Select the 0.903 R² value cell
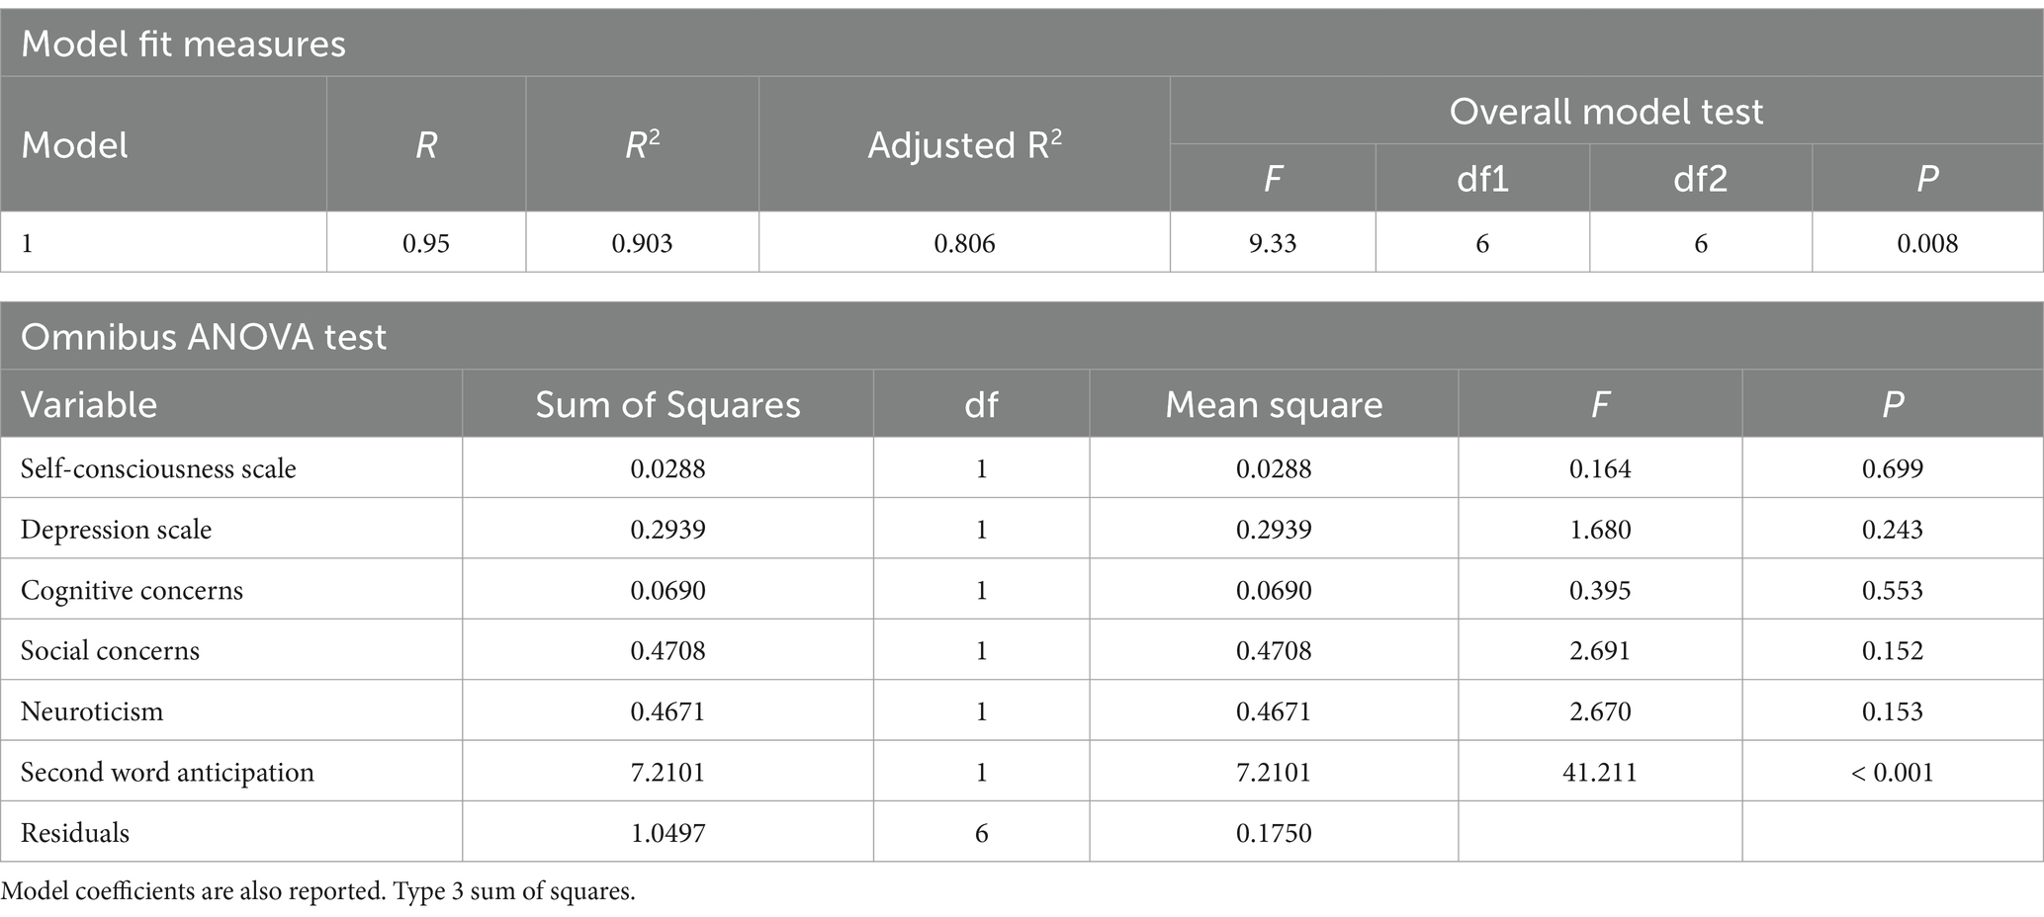This screenshot has height=917, width=2044. [x=642, y=243]
